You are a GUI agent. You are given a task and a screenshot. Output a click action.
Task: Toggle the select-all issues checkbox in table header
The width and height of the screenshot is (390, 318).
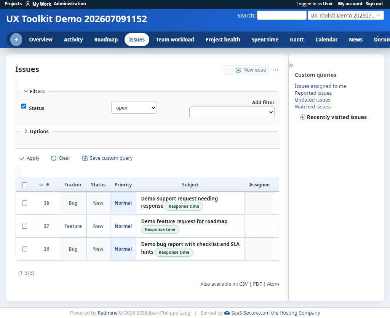click(x=25, y=184)
